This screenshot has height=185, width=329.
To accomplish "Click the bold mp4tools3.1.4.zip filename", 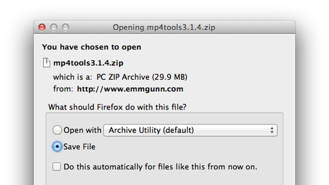I will coord(88,63).
